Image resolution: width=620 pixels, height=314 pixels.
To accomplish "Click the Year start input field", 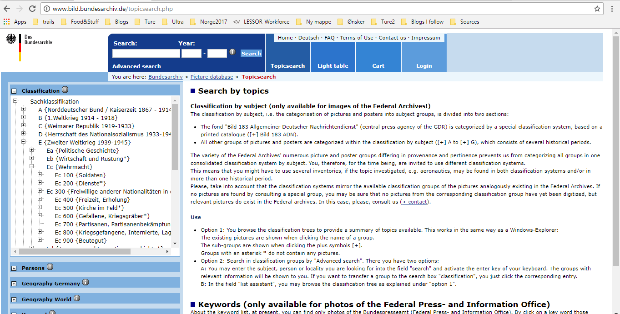I will click(192, 53).
